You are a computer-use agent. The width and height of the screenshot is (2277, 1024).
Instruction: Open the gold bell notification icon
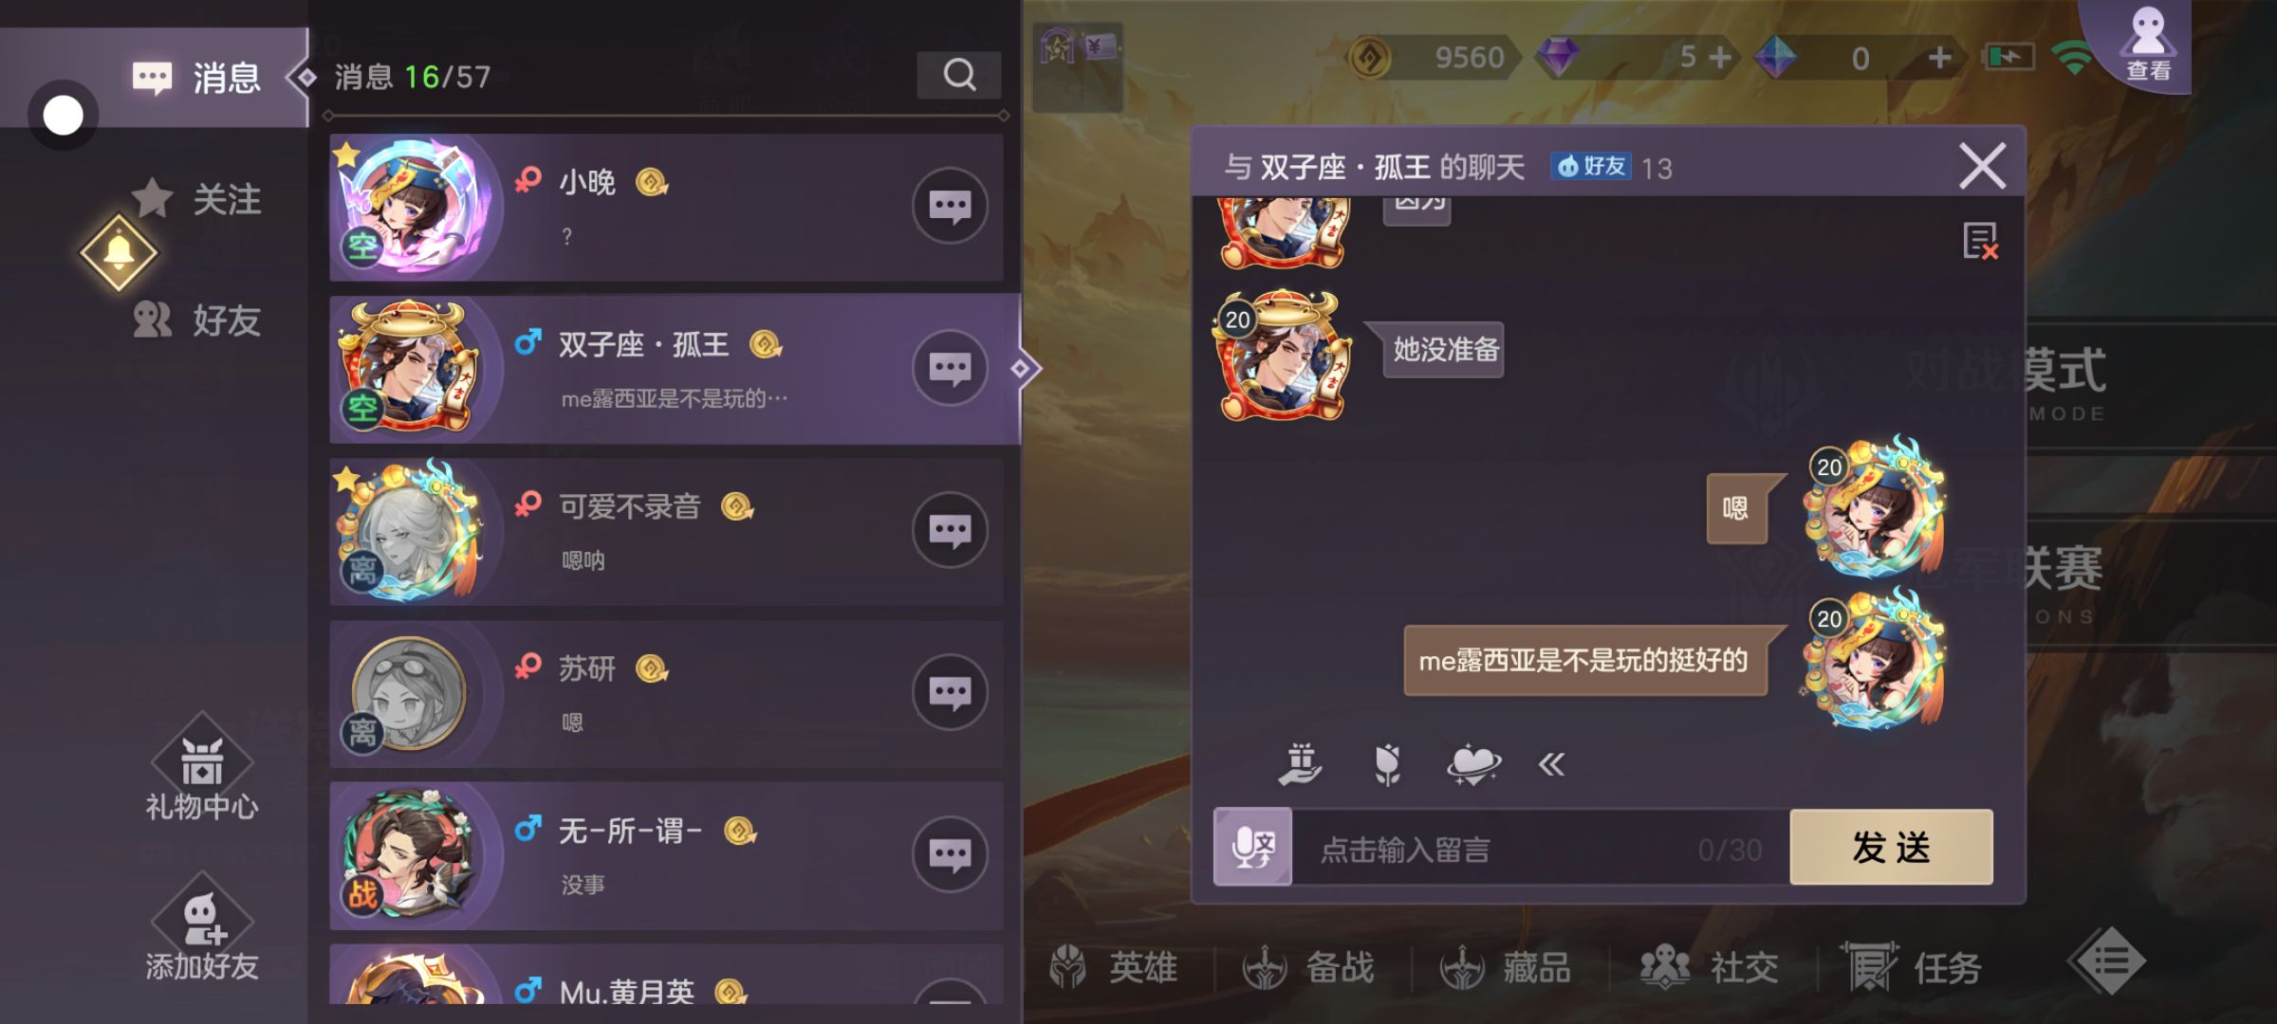click(x=119, y=253)
